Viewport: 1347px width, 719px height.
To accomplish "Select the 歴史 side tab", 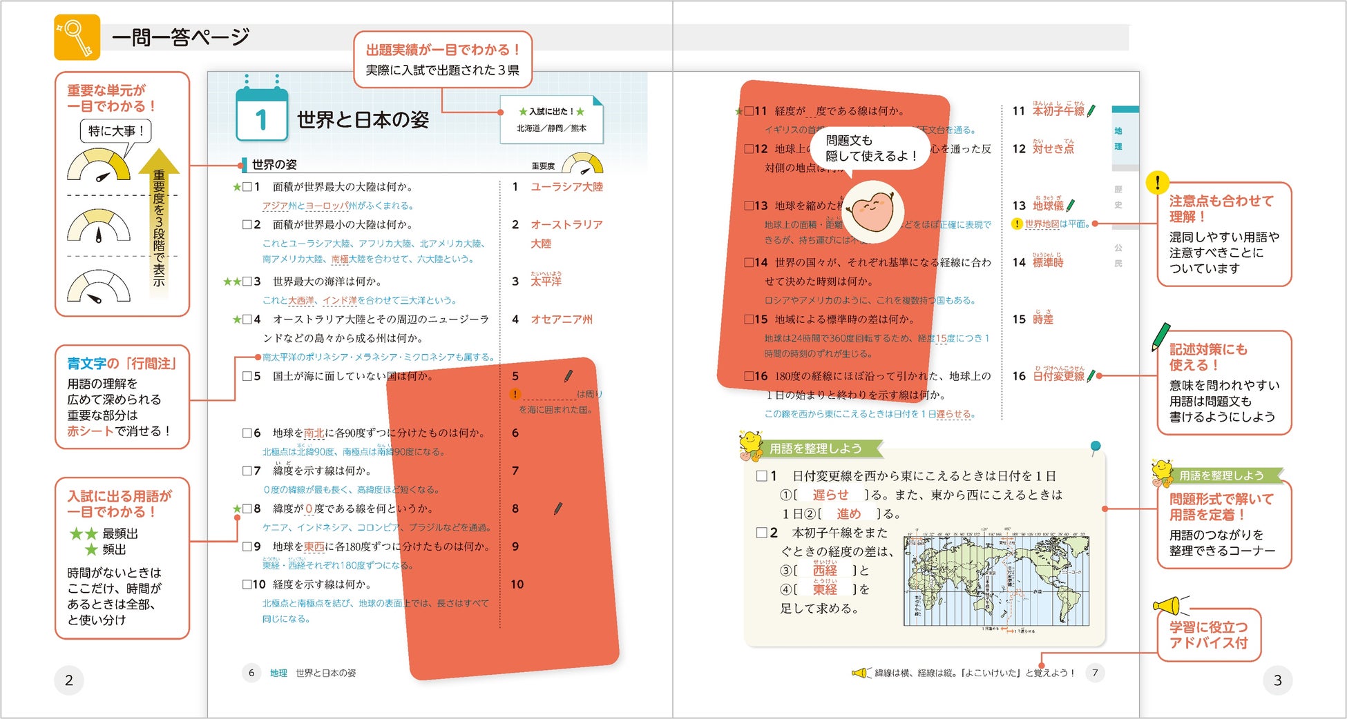I will tap(1118, 197).
